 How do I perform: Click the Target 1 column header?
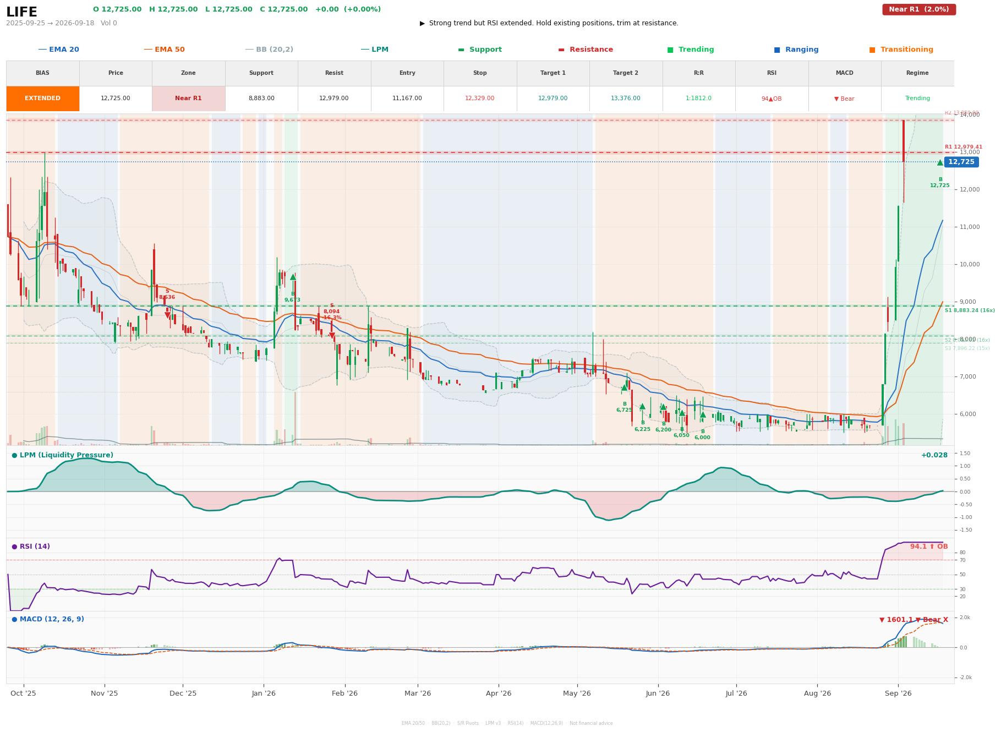pyautogui.click(x=553, y=73)
